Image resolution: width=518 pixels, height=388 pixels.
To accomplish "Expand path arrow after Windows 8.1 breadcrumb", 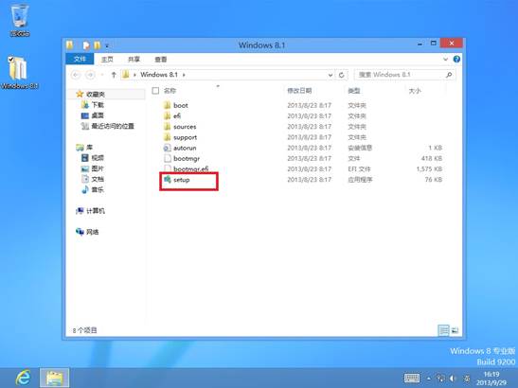I will coord(184,75).
